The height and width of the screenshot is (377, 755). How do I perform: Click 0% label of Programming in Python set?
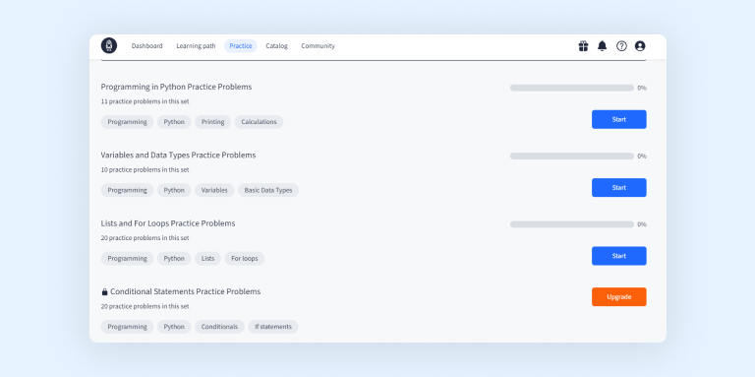pyautogui.click(x=642, y=88)
